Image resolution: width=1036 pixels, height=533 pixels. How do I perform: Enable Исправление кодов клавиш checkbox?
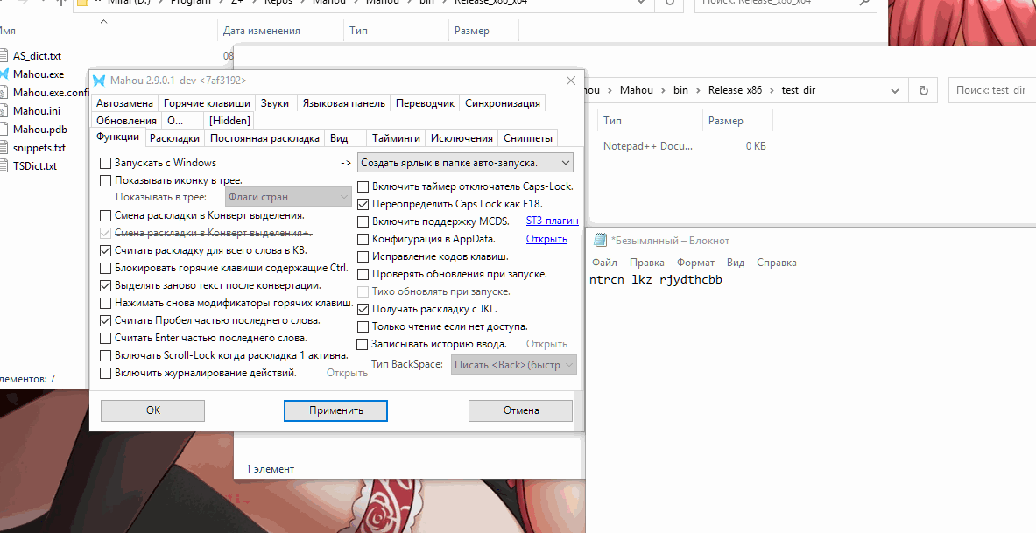pos(363,257)
